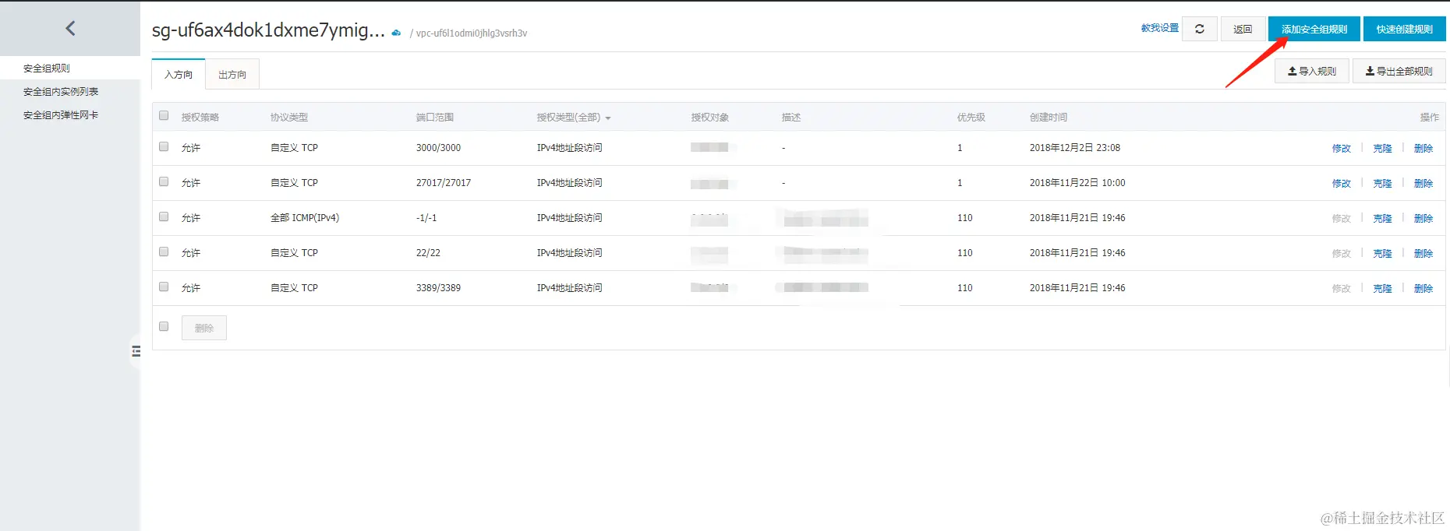Click the 端口范围 column header

pos(435,118)
